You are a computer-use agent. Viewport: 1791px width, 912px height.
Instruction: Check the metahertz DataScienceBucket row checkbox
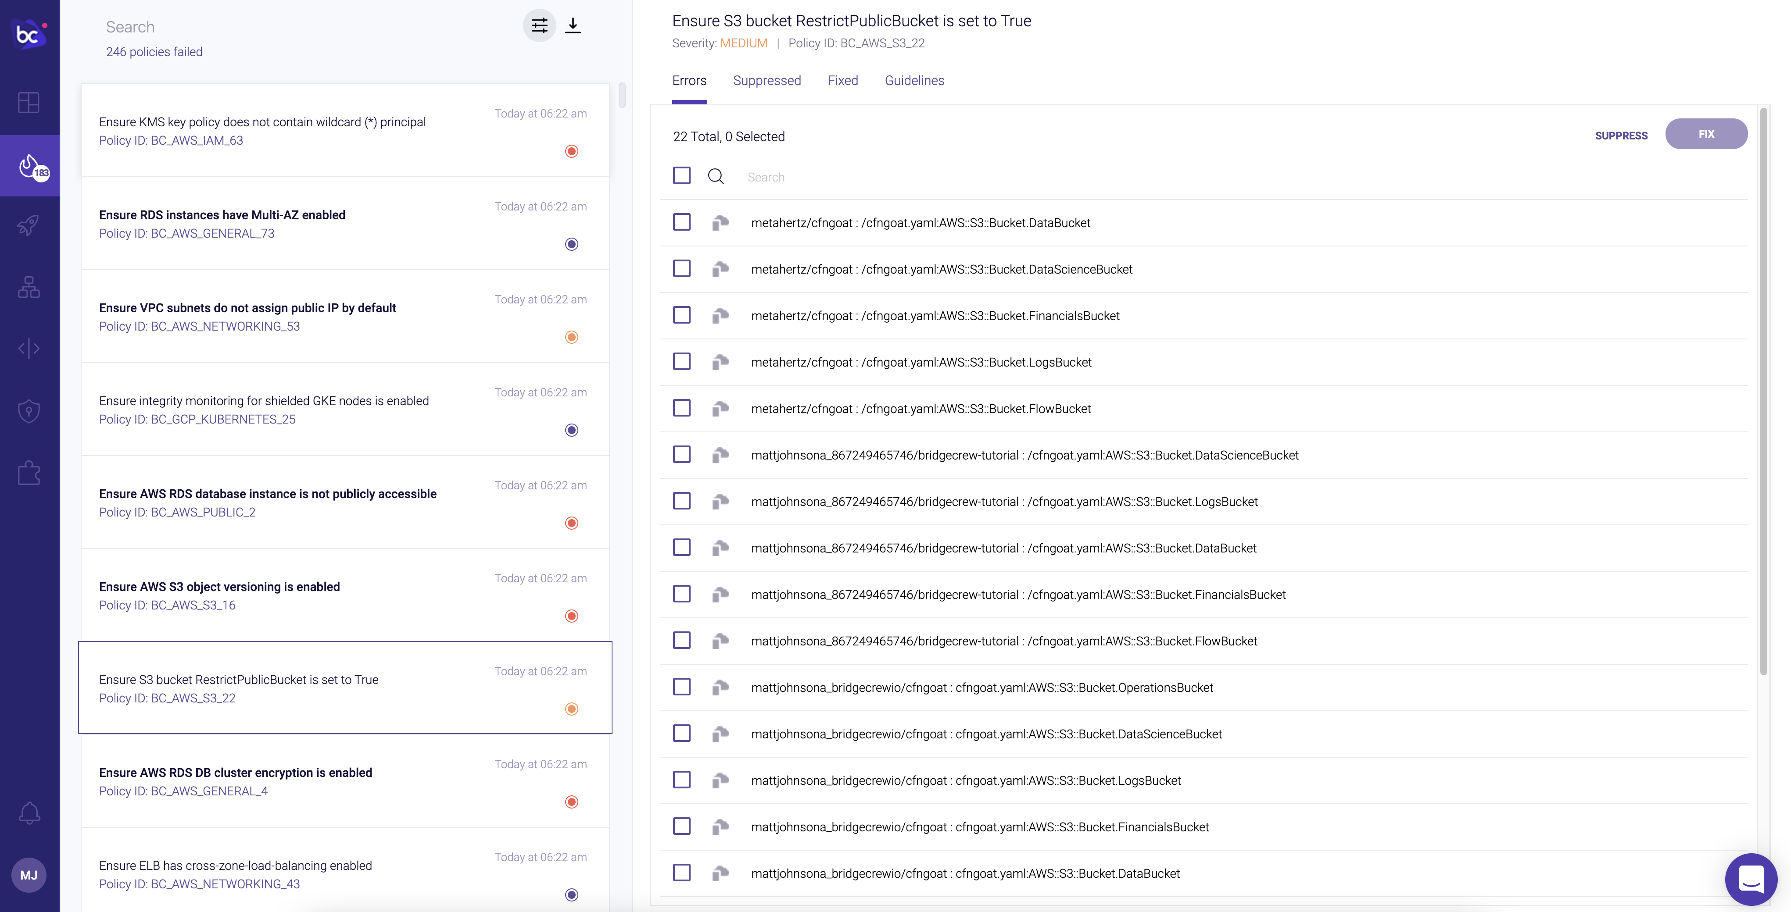[681, 268]
